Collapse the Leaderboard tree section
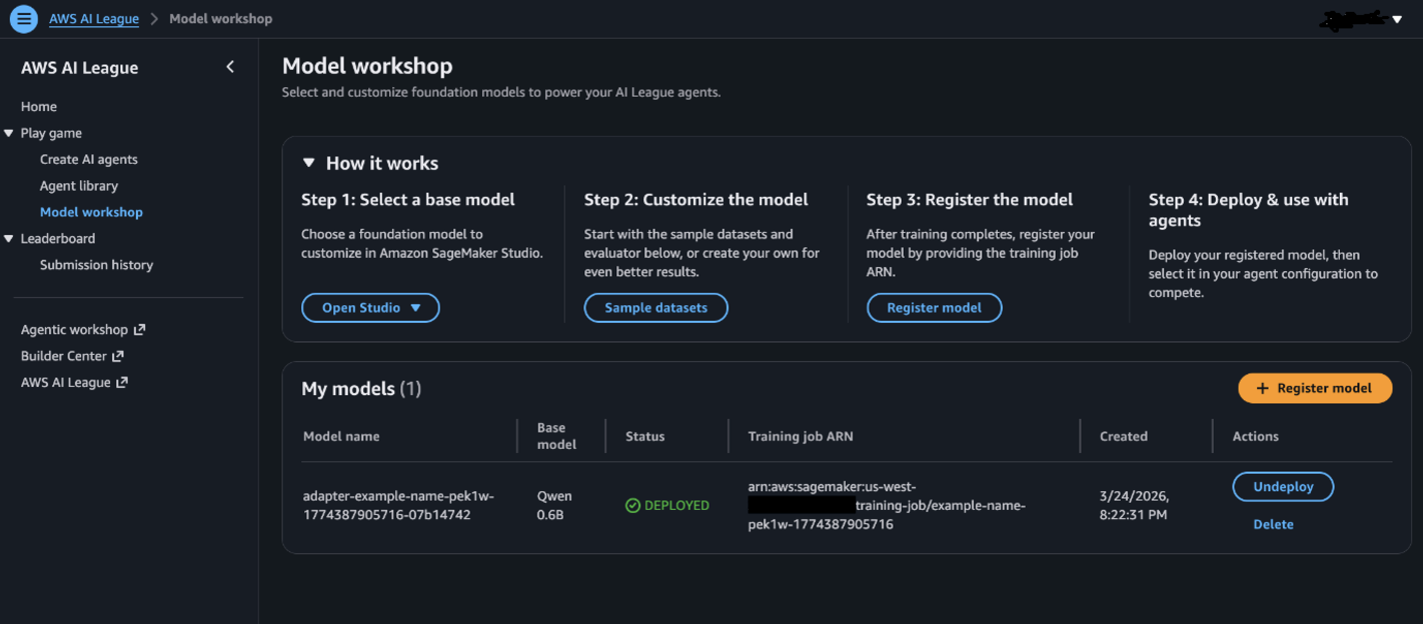The image size is (1423, 624). coord(9,239)
